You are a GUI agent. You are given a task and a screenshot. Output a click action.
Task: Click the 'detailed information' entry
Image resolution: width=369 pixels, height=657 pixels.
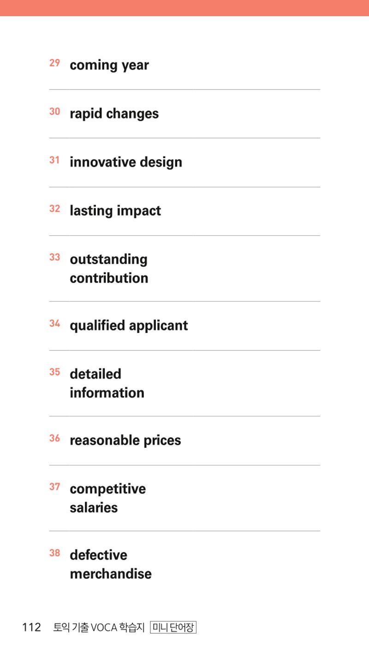(107, 383)
